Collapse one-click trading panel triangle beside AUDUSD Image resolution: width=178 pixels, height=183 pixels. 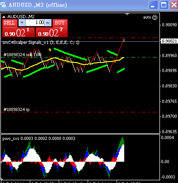click(4, 17)
